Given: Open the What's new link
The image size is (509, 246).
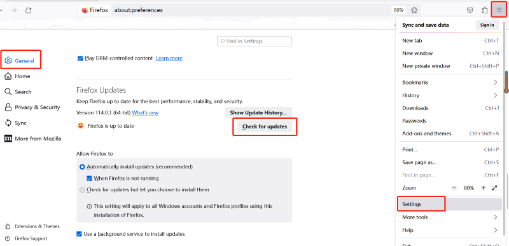Looking at the screenshot, I should [145, 113].
